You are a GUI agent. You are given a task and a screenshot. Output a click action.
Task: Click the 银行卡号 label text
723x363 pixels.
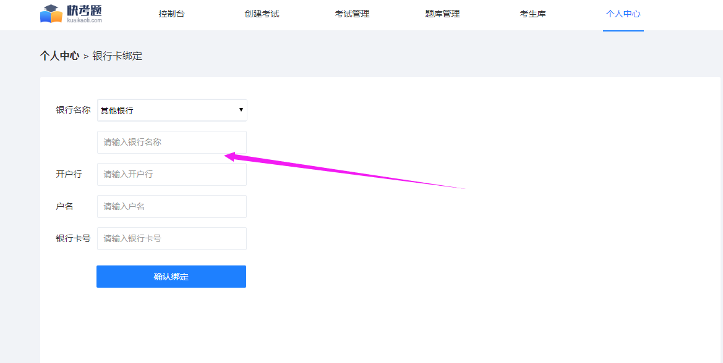coord(74,238)
